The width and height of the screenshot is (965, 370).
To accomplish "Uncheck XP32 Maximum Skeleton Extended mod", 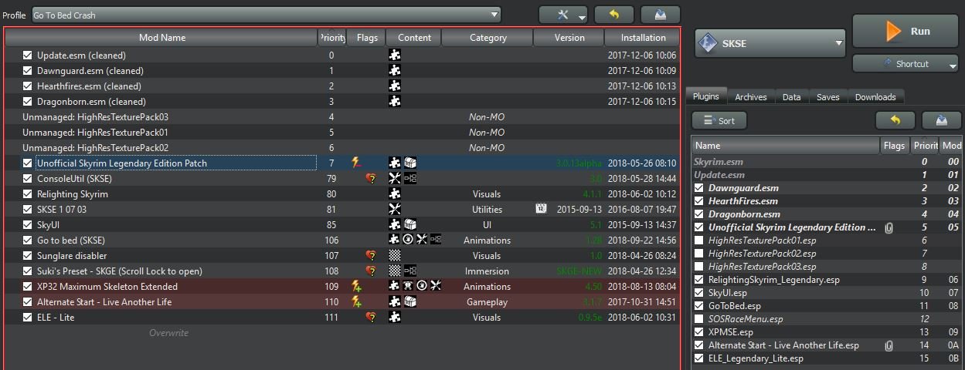I will pyautogui.click(x=28, y=286).
